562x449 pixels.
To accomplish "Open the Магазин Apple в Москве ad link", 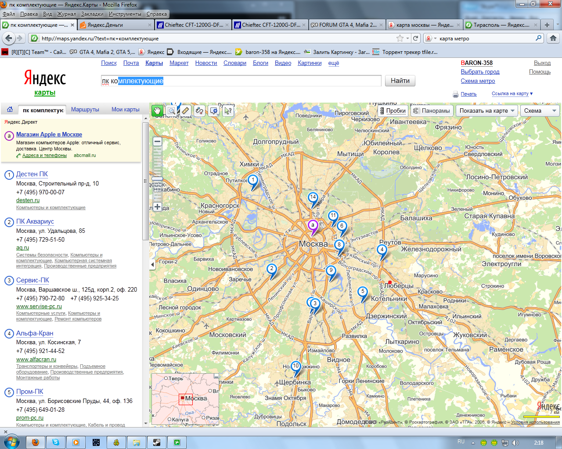I will pos(49,135).
